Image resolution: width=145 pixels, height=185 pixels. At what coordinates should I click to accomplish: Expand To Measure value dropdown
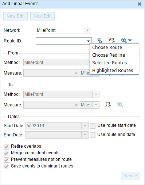click(76, 105)
